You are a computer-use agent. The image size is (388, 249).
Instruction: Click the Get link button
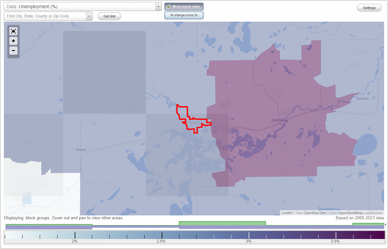pos(109,16)
